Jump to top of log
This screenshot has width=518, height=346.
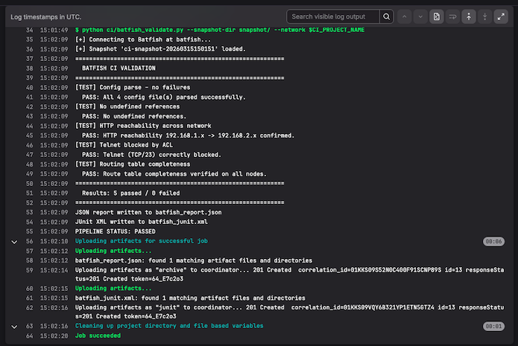point(469,16)
